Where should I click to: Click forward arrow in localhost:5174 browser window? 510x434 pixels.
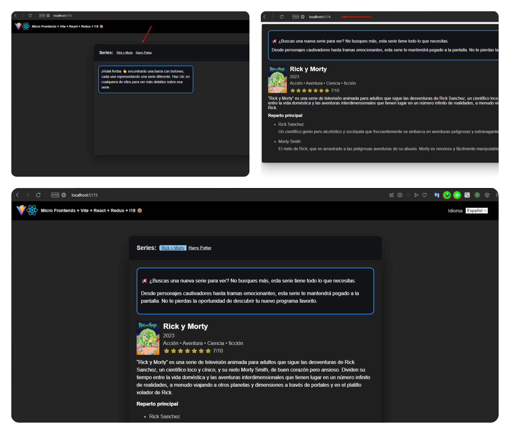pyautogui.click(x=273, y=17)
